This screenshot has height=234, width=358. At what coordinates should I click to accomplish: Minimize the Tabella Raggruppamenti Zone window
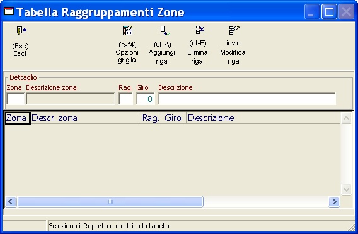click(x=312, y=11)
